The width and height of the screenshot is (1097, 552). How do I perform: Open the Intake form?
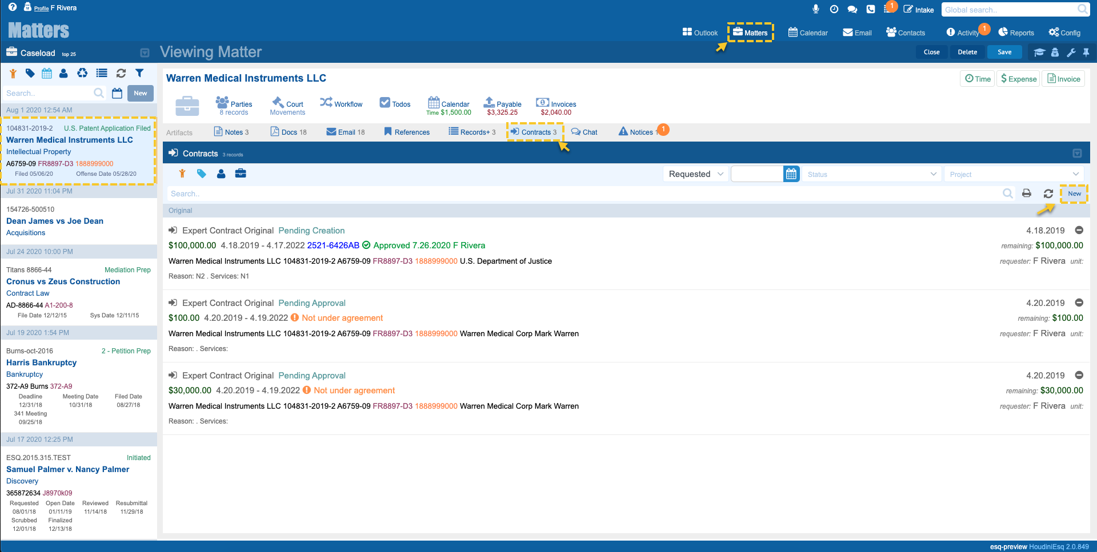918,10
